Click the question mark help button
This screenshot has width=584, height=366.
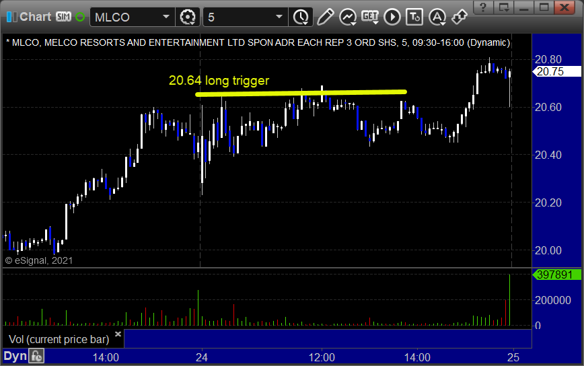point(483,7)
